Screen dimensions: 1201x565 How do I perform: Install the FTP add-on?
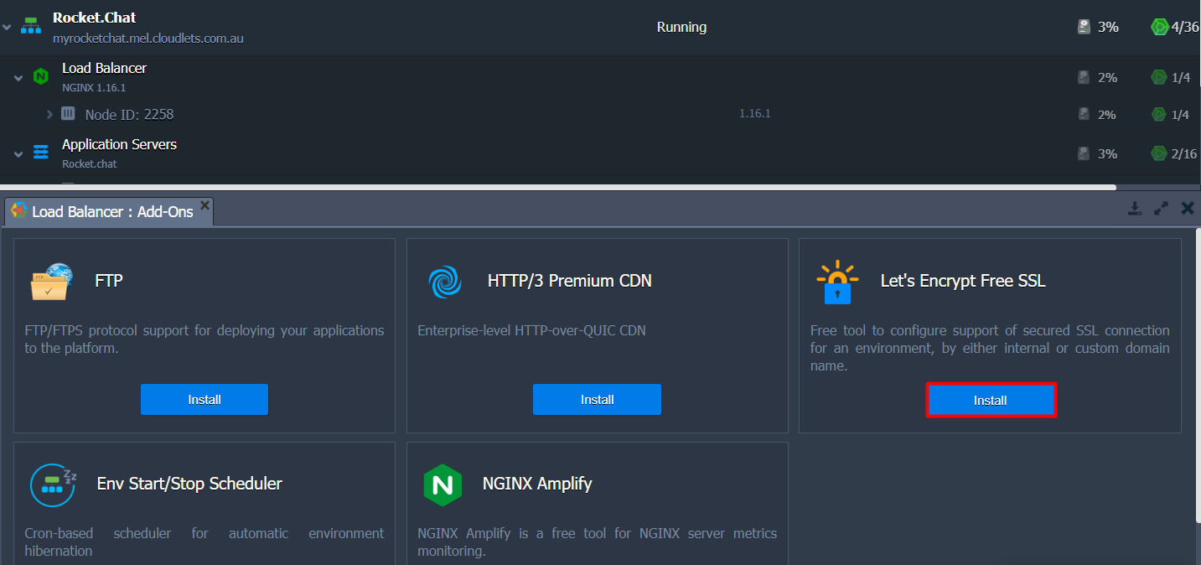[x=204, y=399]
